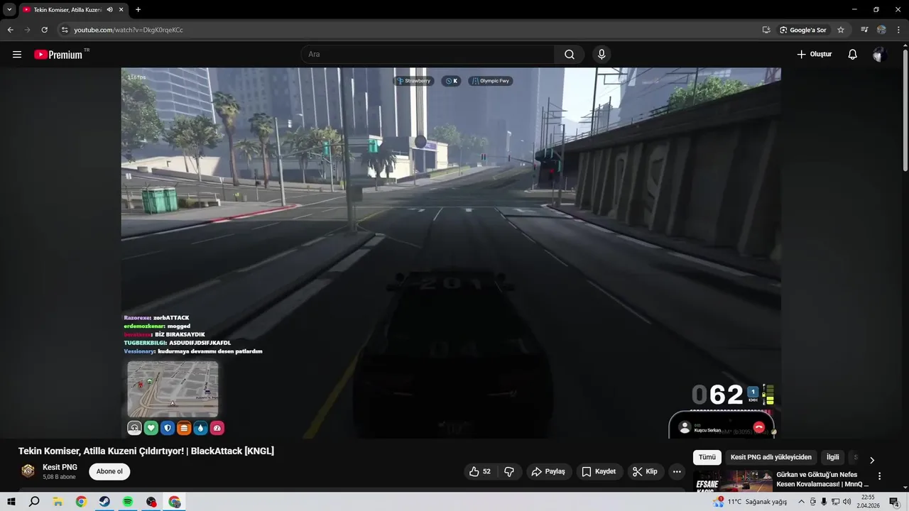The image size is (909, 511).
Task: Go back with the browser back arrow
Action: click(x=10, y=30)
